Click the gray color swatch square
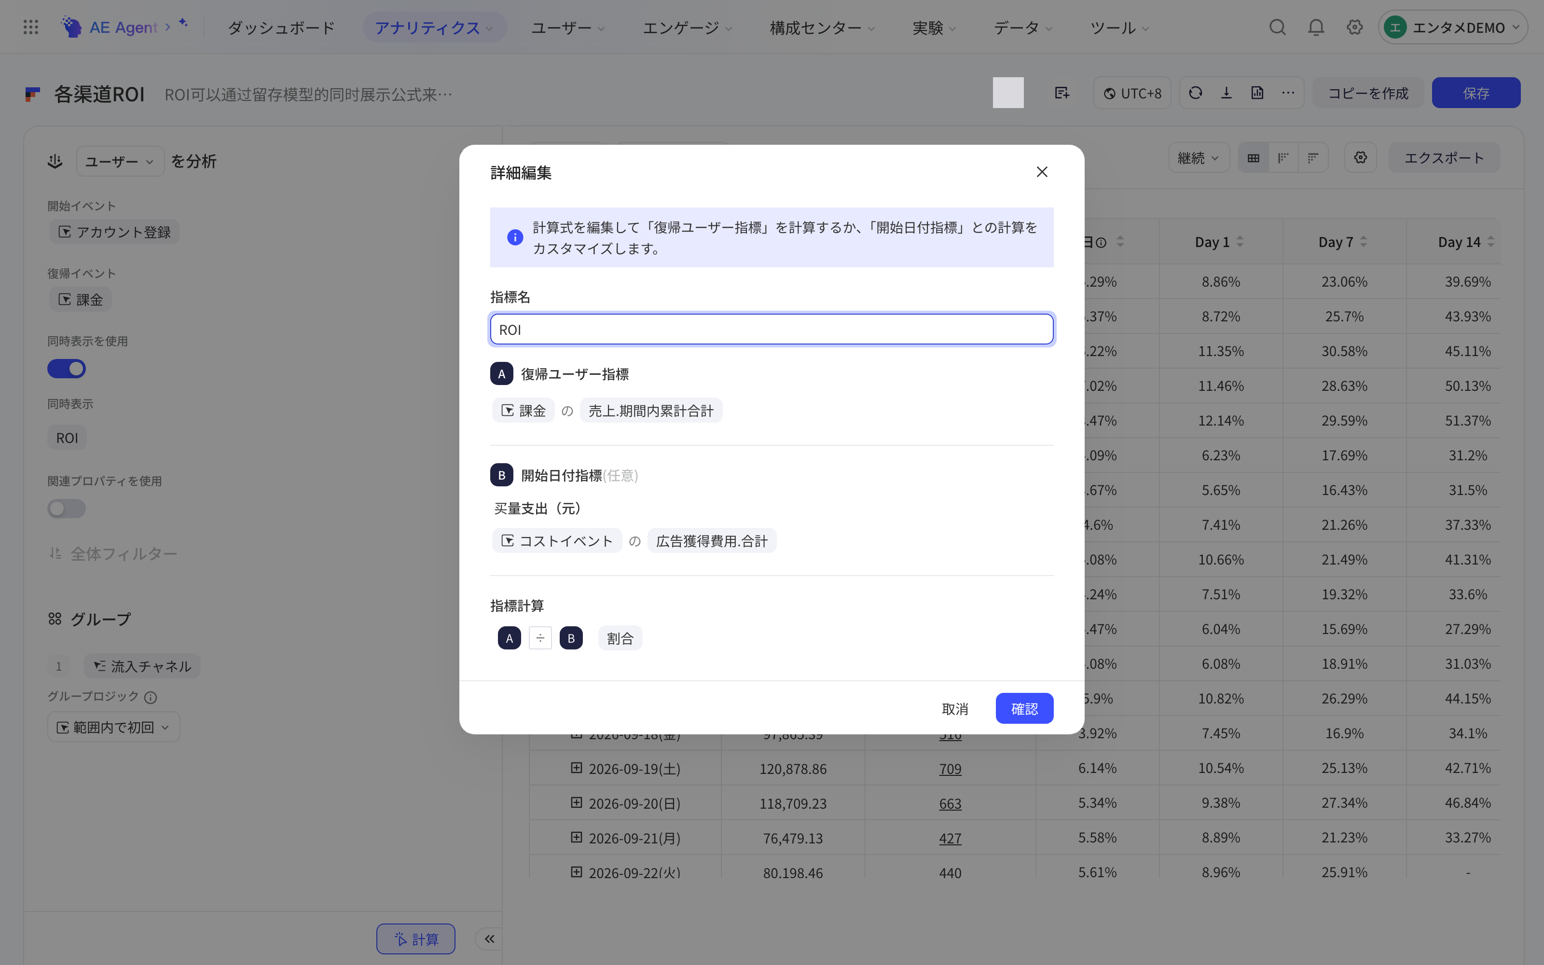The image size is (1544, 965). coord(1008,93)
